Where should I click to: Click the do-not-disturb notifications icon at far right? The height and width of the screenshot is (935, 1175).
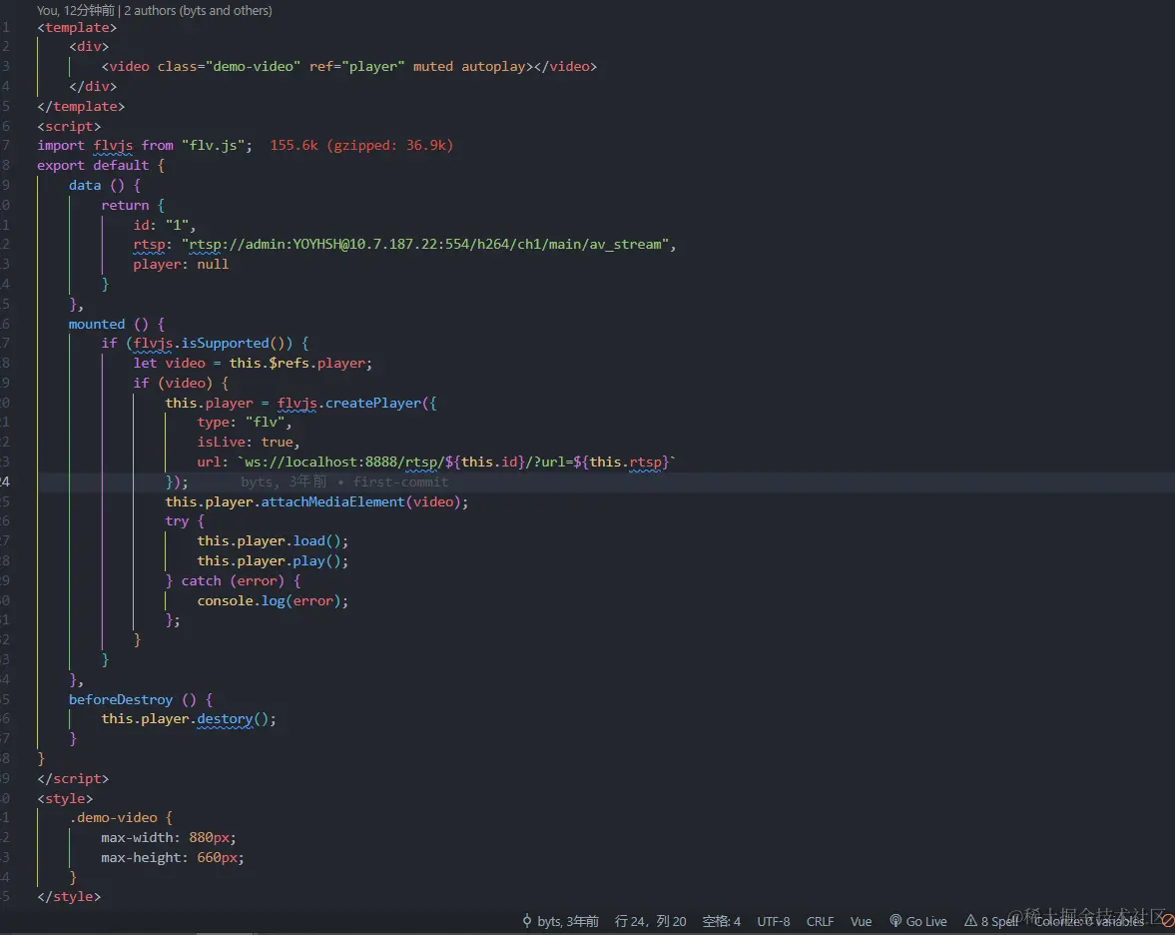tap(1166, 921)
